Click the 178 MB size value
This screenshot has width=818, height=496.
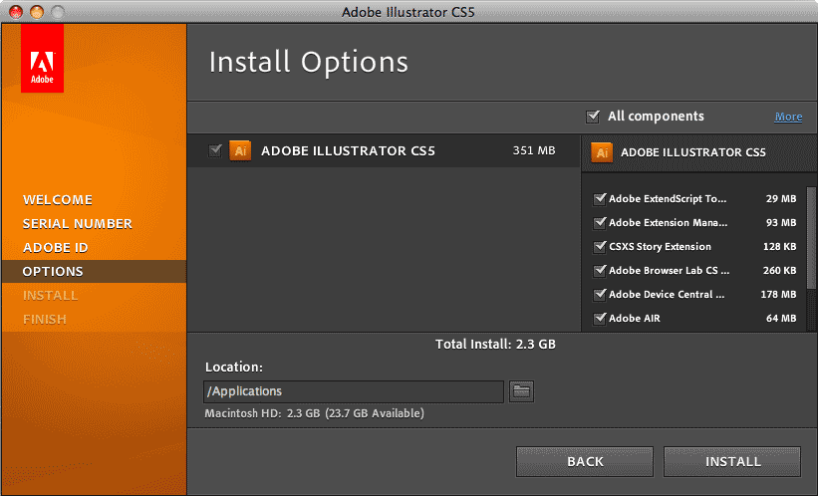pyautogui.click(x=778, y=295)
